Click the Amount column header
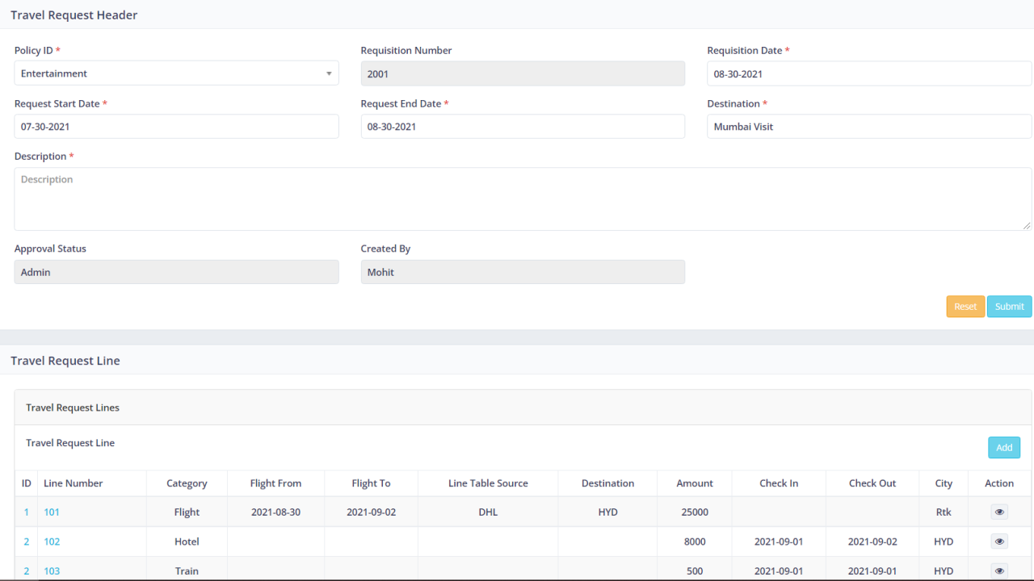The width and height of the screenshot is (1034, 581). [694, 483]
